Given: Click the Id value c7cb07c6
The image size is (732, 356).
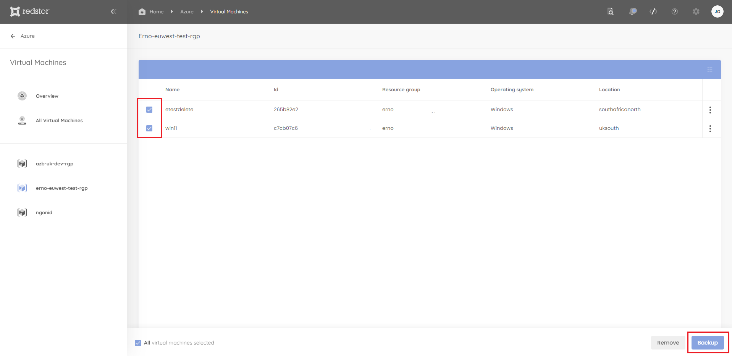Looking at the screenshot, I should [286, 128].
